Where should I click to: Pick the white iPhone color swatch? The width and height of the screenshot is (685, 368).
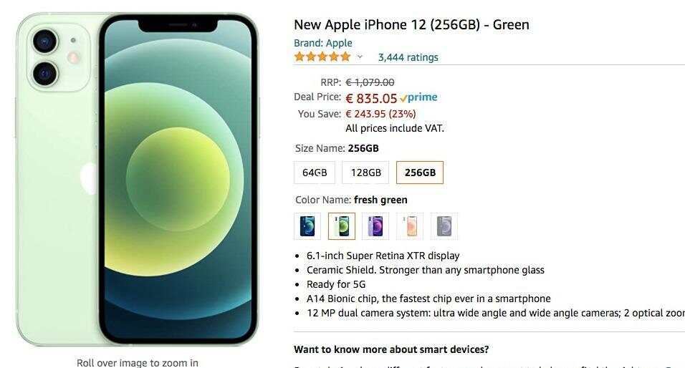pyautogui.click(x=410, y=226)
